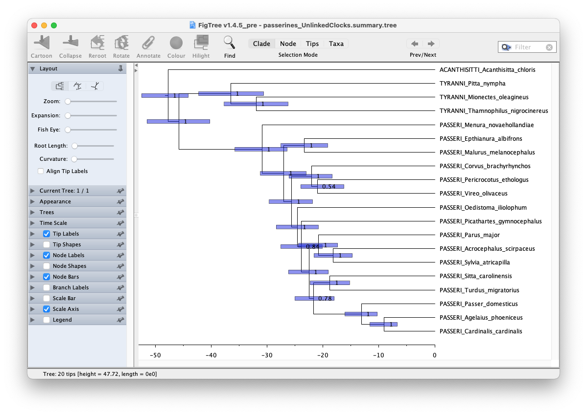Image resolution: width=587 pixels, height=415 pixels.
Task: Uncheck the Node Labels checkbox
Action: coord(47,255)
